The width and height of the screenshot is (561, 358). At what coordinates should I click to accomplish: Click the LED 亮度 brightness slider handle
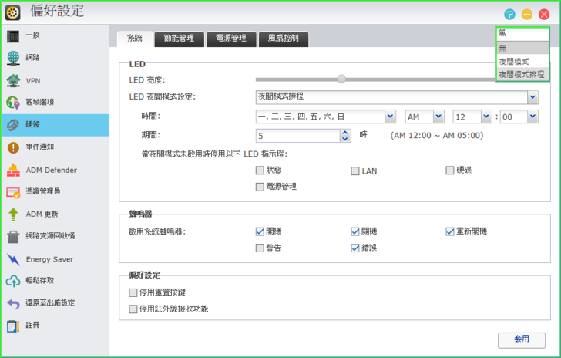[x=341, y=79]
